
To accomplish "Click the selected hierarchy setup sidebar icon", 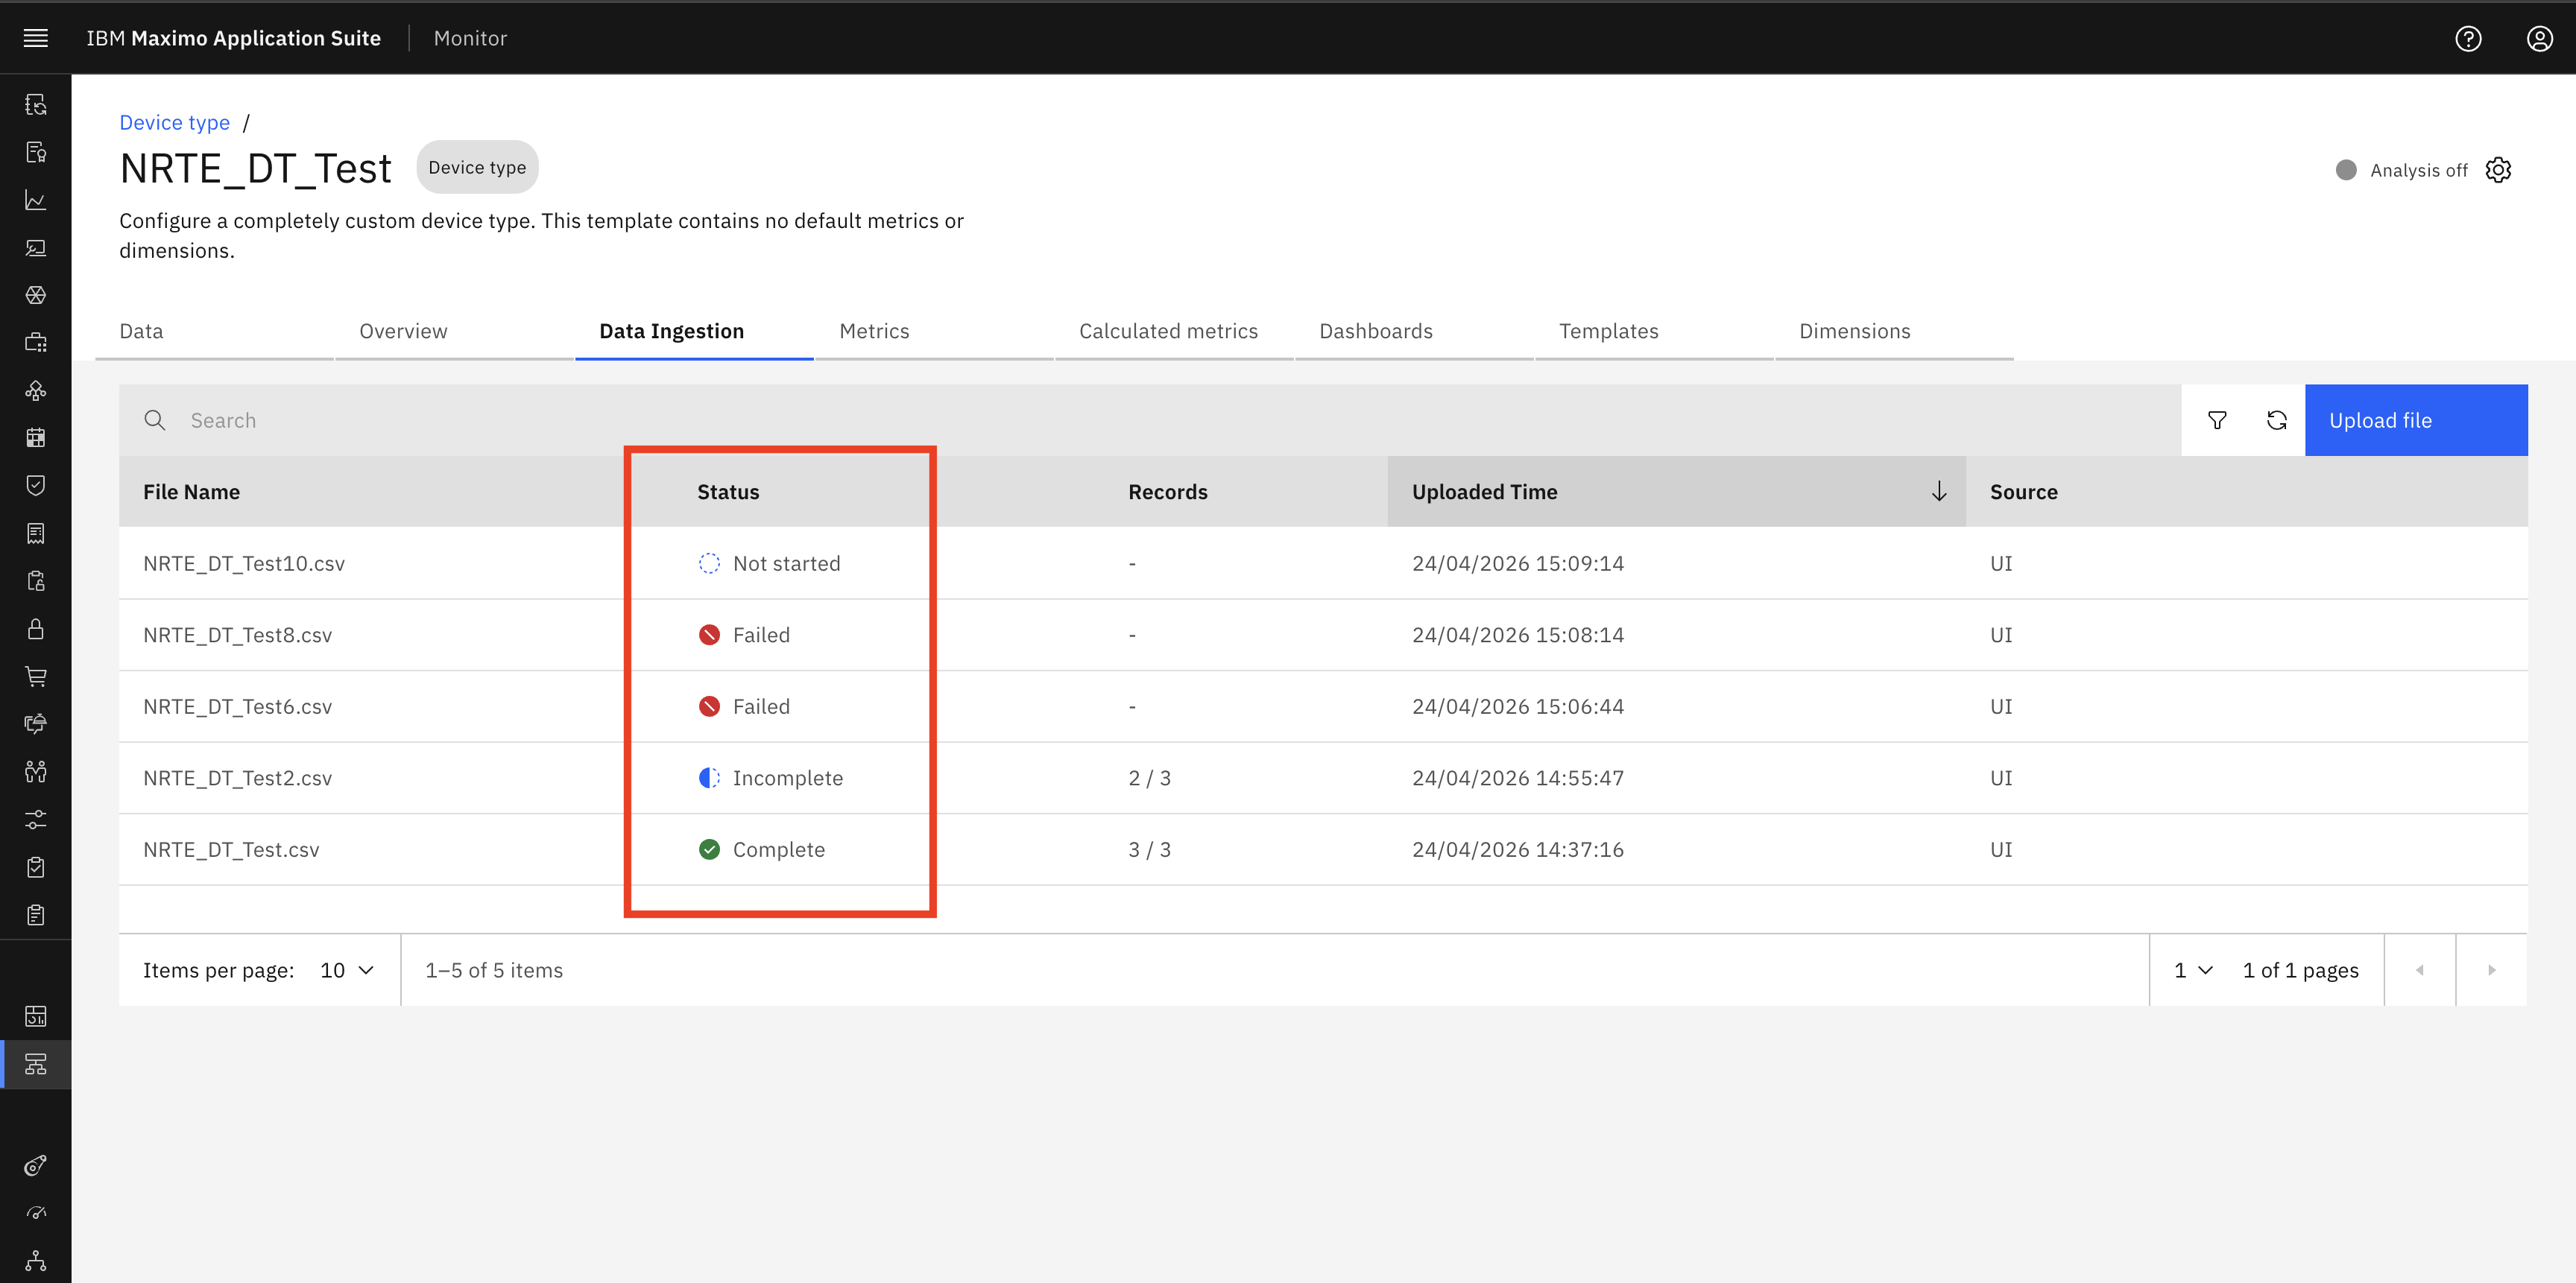I will click(x=36, y=1064).
